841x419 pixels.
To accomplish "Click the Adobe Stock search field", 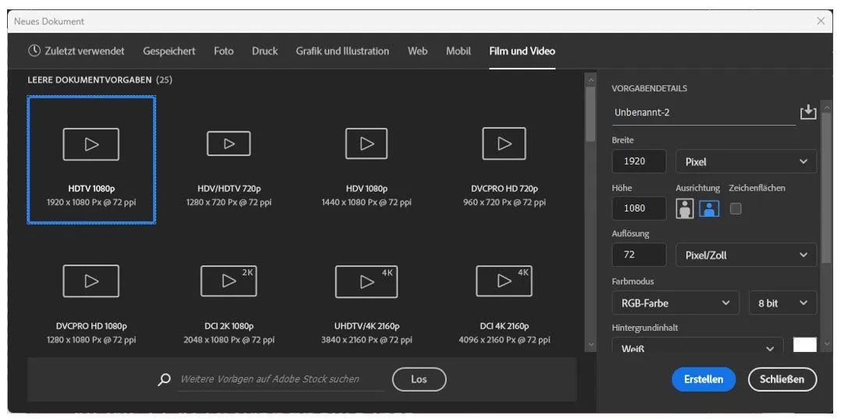I will click(279, 379).
